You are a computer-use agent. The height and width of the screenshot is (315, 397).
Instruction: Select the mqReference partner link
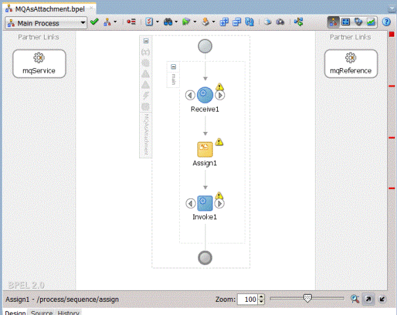point(351,64)
